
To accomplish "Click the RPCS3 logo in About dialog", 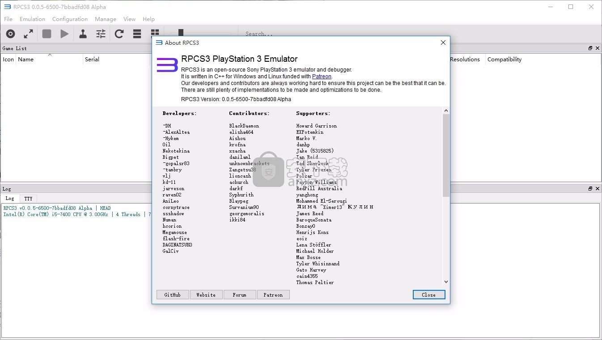I will [x=167, y=65].
